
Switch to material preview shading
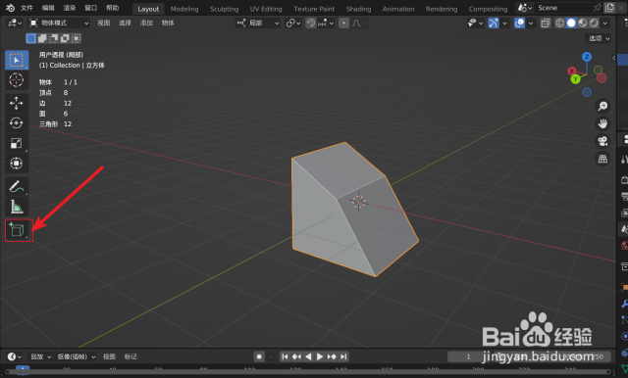click(583, 24)
